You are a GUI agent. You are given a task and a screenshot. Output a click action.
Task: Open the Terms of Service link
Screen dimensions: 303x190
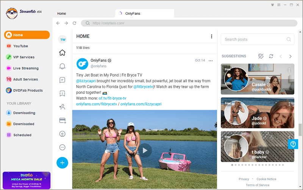click(x=258, y=185)
